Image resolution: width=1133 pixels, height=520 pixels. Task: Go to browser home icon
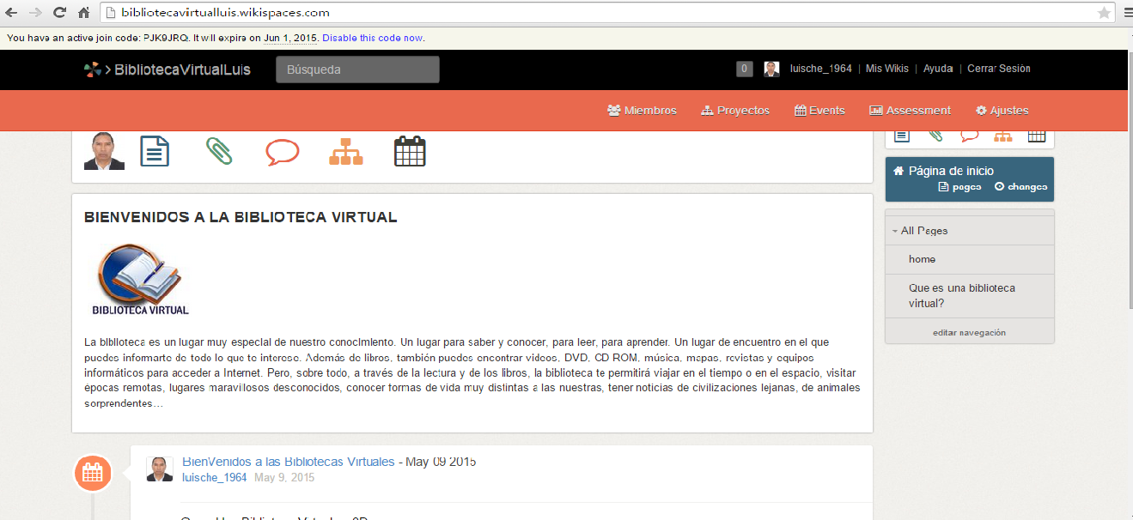tap(83, 13)
